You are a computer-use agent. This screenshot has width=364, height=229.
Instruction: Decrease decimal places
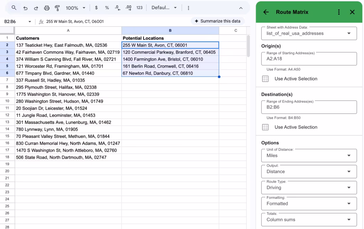coord(117,7)
